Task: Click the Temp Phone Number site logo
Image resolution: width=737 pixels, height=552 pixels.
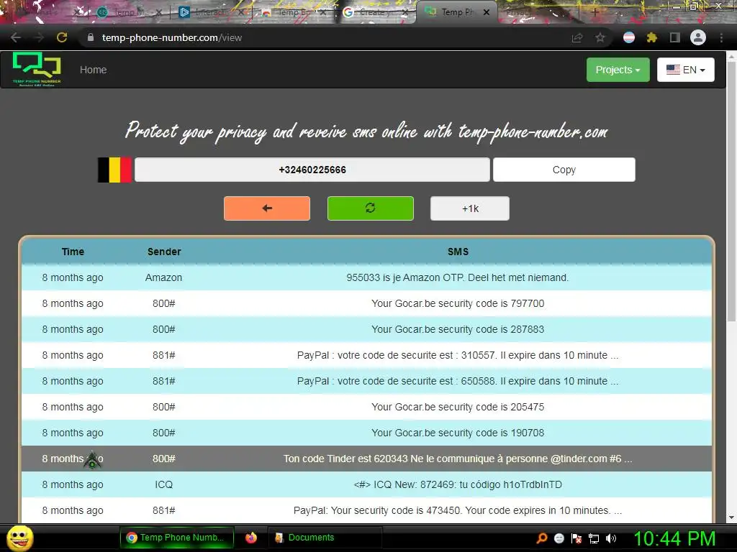Action: (x=37, y=70)
